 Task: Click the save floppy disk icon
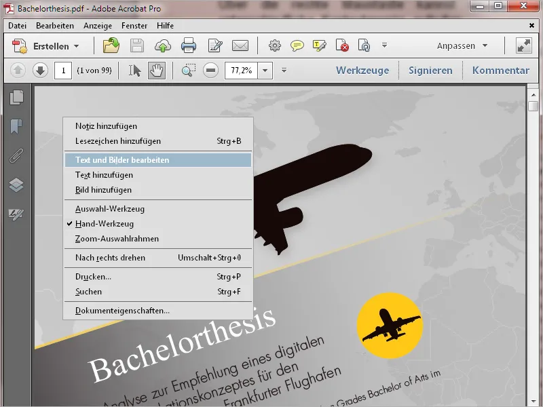coord(137,45)
